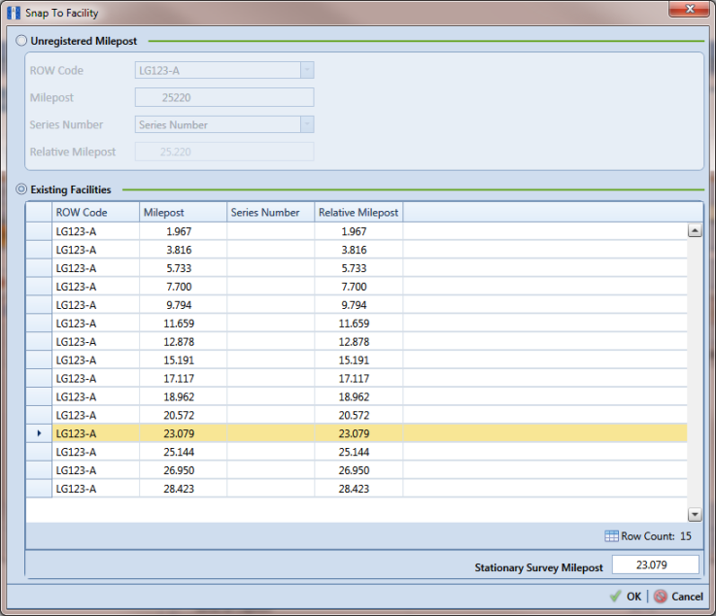Select row with milepost 18.962

coord(357,396)
